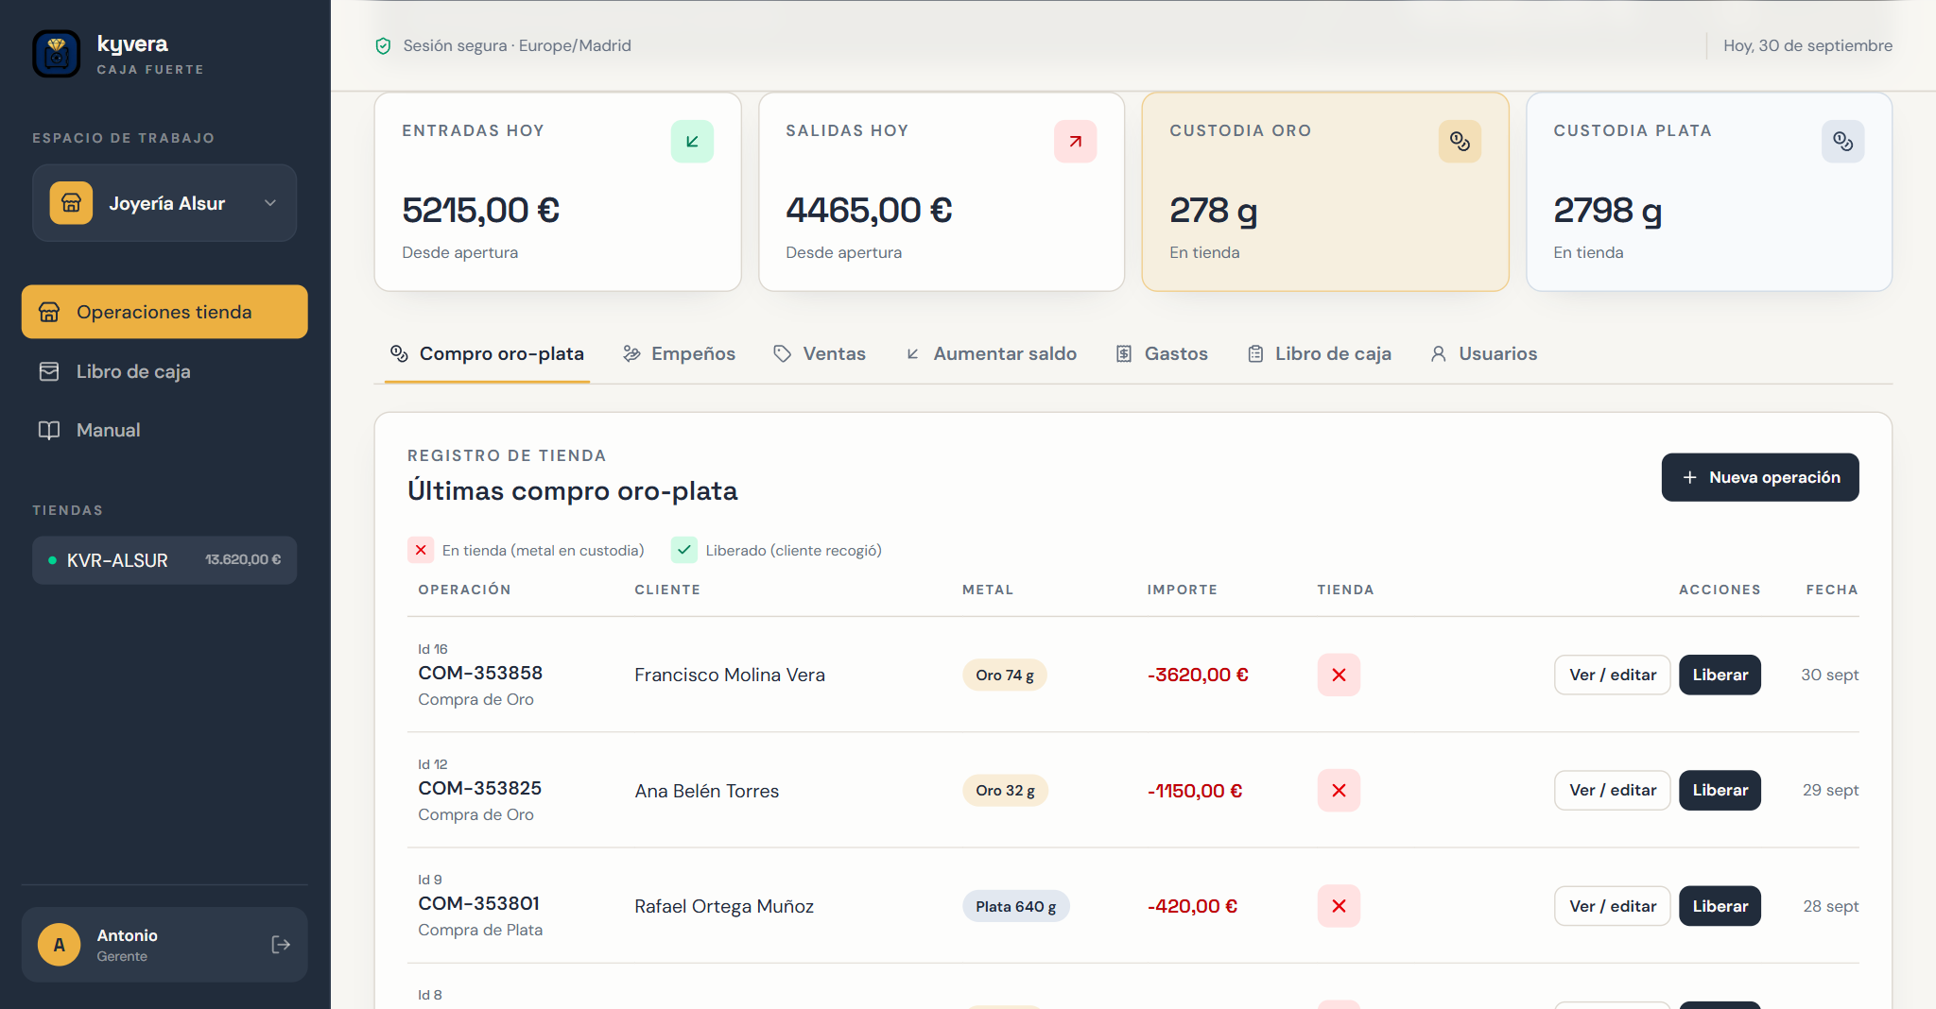Image resolution: width=1936 pixels, height=1009 pixels.
Task: Click Liberar for COM-353825
Action: [x=1720, y=790]
